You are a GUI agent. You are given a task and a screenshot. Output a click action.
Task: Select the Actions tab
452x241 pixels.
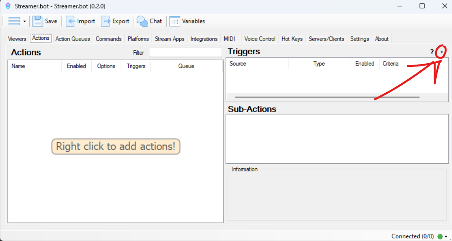[41, 38]
